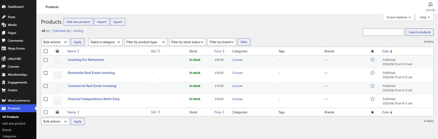Click the footer star column icon
Screen dimensions: 438x139
pos(372,112)
